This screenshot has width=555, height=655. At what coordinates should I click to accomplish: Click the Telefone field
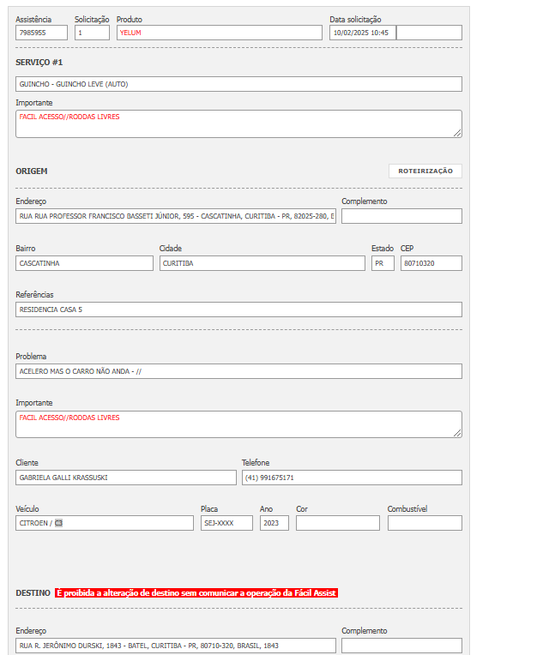pos(351,478)
